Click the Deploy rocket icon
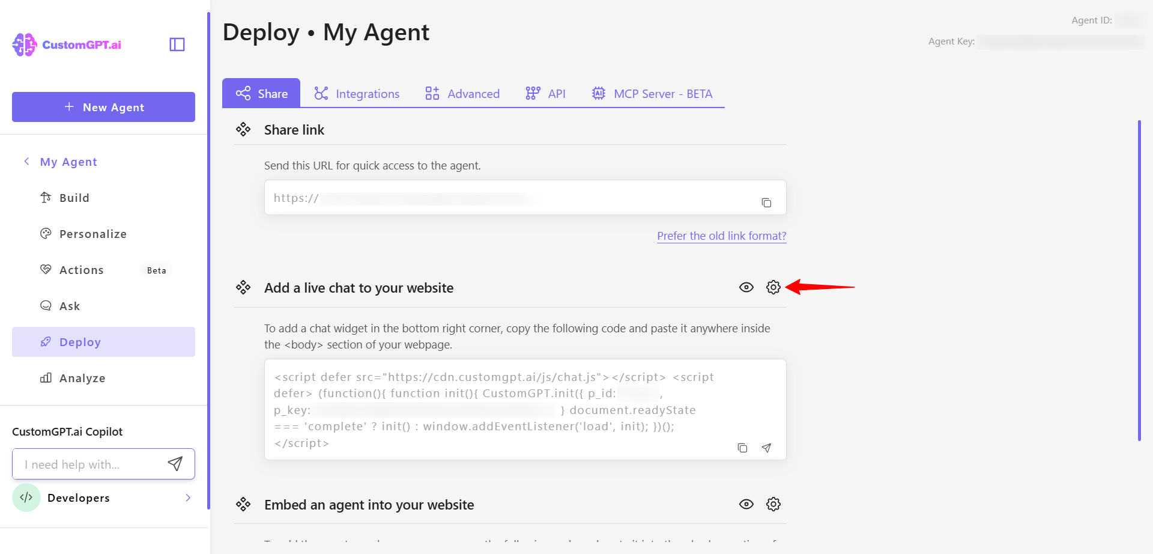1153x554 pixels. click(46, 341)
